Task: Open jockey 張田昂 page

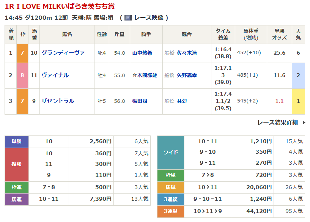Action: tap(140, 101)
